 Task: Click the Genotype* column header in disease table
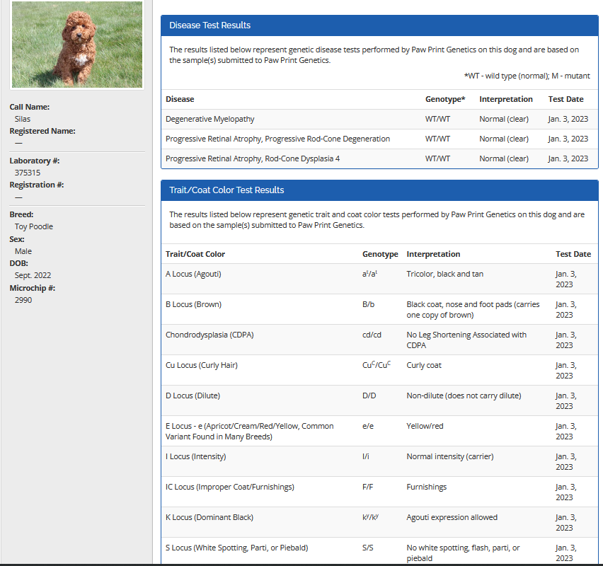click(444, 99)
